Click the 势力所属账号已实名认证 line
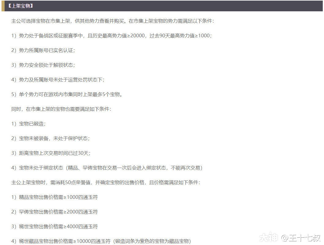 [x=43, y=50]
